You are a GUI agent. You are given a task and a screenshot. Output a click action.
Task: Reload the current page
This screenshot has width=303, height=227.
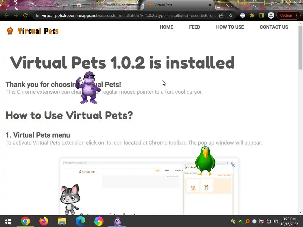[x=25, y=15]
